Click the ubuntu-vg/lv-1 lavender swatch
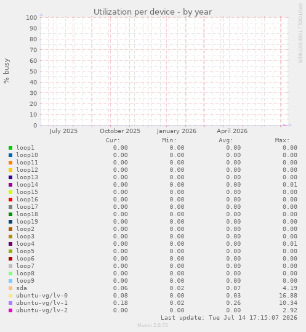This screenshot has height=332, width=306. click(10, 303)
